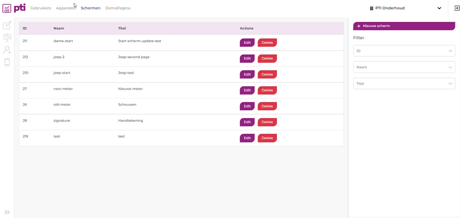Viewport: 460px width, 218px height.
Task: Switch to the Apparaten tab
Action: [x=66, y=8]
